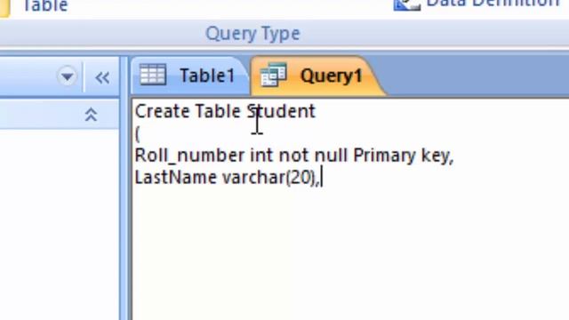Click the opening parenthesis line
The height and width of the screenshot is (320, 569).
137,134
